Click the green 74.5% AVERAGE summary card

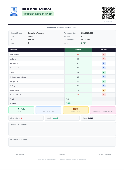21,110
